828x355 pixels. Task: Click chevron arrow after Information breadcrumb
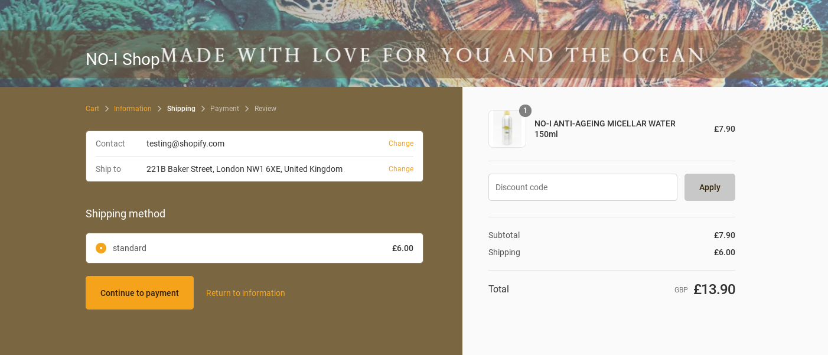(159, 109)
